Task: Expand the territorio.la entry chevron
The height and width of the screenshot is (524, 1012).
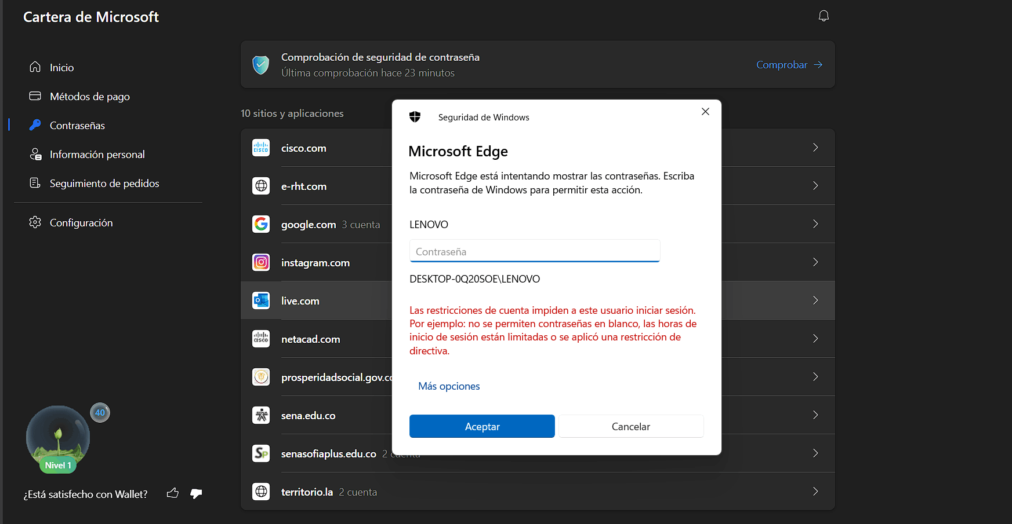Action: point(815,492)
